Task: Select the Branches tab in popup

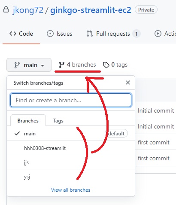Action: coord(28,121)
